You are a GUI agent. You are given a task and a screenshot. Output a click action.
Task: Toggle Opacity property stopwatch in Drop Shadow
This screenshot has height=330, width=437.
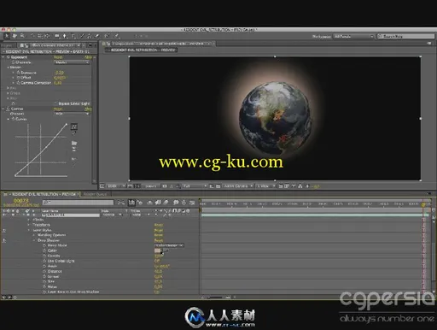click(x=44, y=256)
